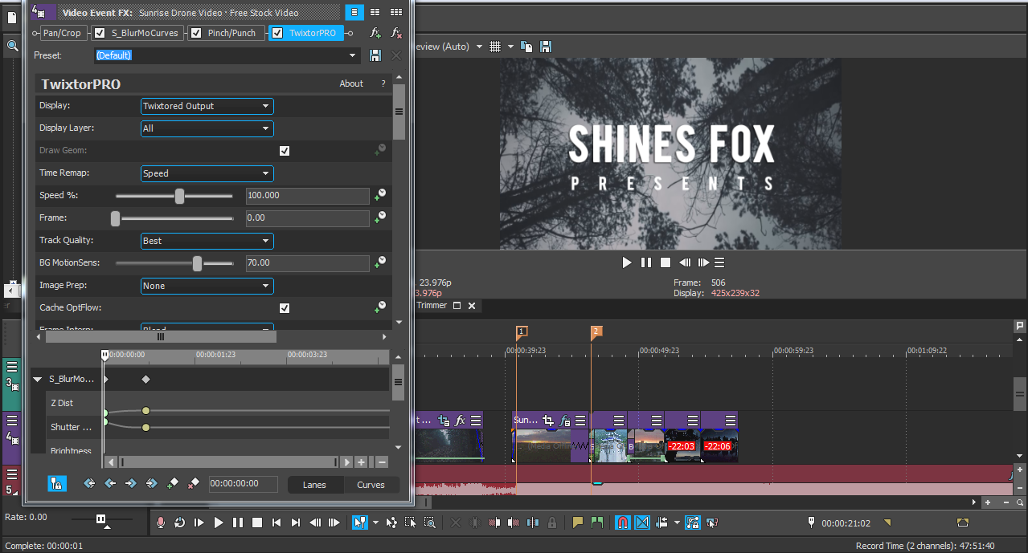Disable the S_BlurMoCurves checkbox
Image resolution: width=1028 pixels, height=553 pixels.
point(99,33)
